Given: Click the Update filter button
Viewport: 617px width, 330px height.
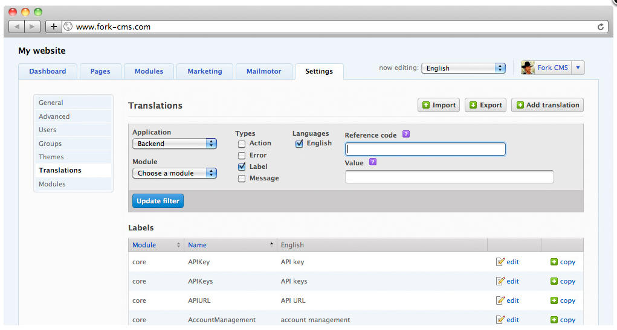Looking at the screenshot, I should coord(158,201).
